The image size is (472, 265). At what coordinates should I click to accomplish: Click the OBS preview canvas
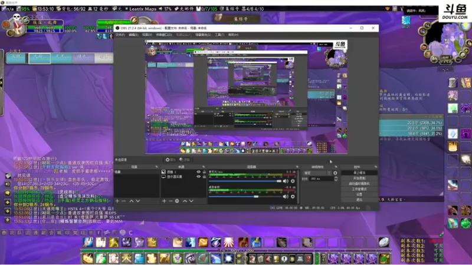click(246, 97)
